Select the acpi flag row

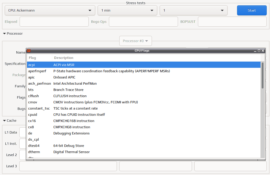tap(144, 65)
